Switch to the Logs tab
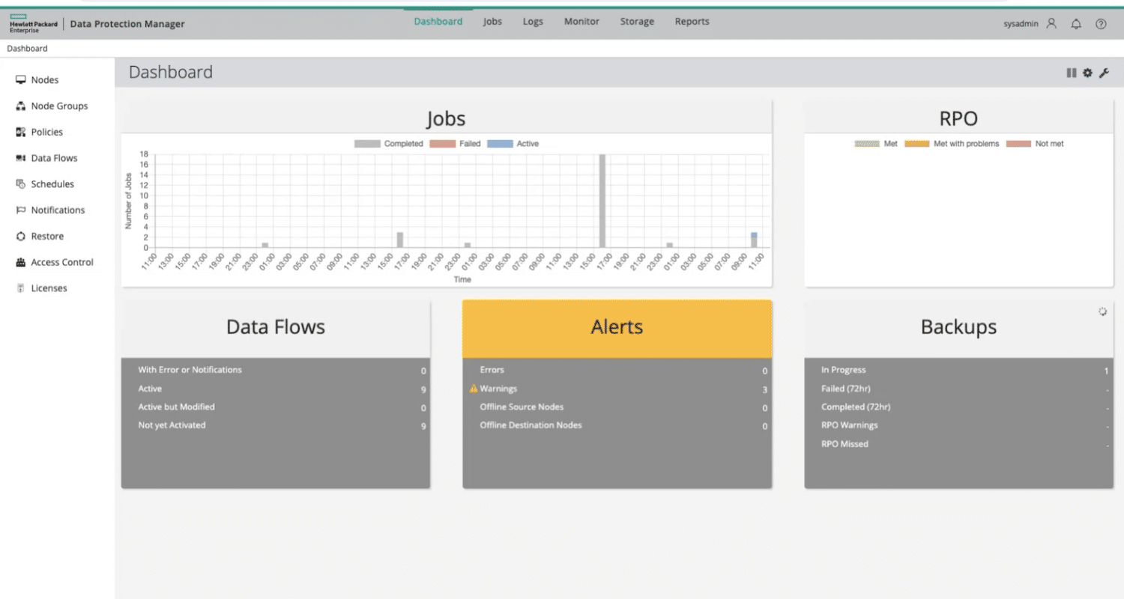The width and height of the screenshot is (1124, 599). pos(533,22)
